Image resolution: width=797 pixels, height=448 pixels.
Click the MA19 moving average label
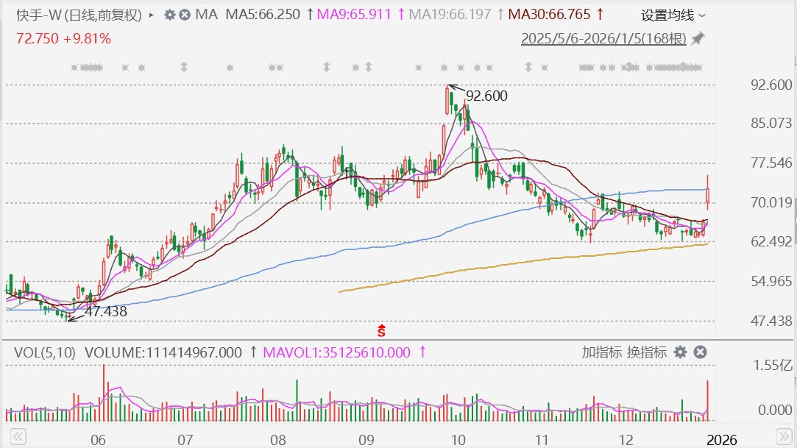point(449,15)
